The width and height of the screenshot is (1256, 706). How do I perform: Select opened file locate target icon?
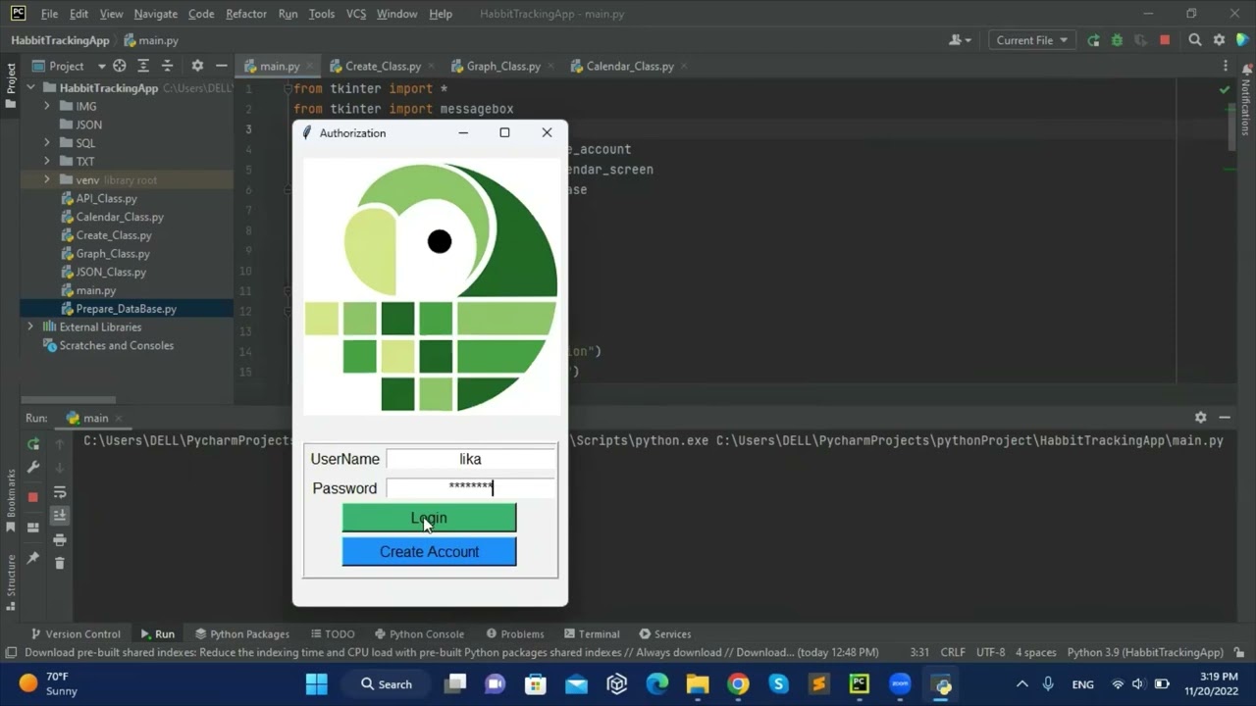(x=120, y=66)
